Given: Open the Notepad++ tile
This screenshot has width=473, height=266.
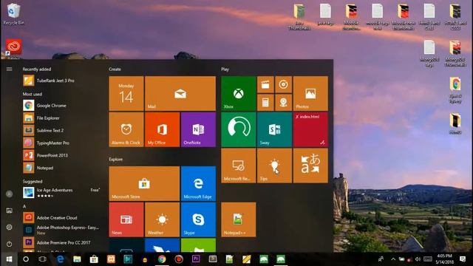Looking at the screenshot, I should click(238, 219).
